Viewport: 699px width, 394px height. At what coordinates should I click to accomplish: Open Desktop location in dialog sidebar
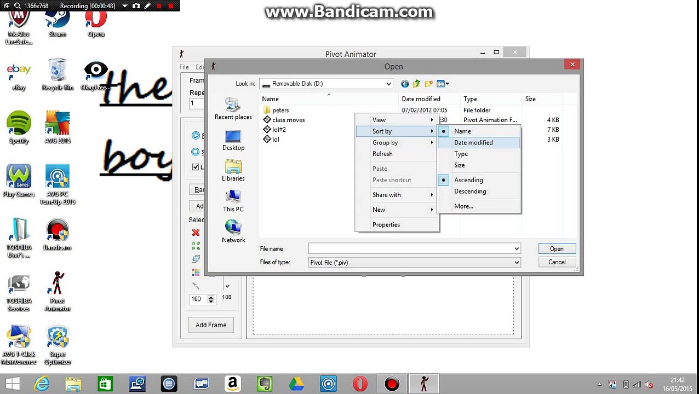[233, 141]
